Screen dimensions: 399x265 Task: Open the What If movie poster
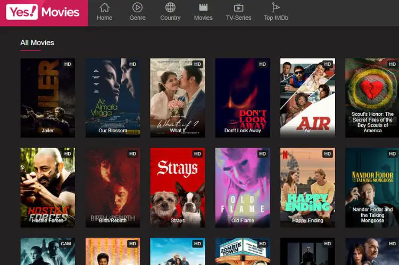point(178,98)
